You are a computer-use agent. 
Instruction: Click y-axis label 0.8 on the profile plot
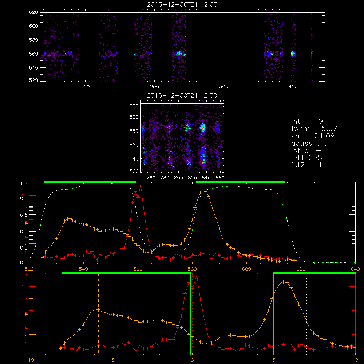point(24,198)
